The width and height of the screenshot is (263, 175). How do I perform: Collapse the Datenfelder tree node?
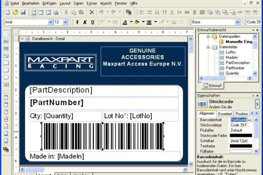point(208,47)
